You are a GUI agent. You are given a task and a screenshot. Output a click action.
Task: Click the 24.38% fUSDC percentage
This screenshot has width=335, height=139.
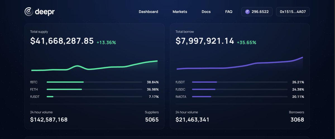pos(298,90)
